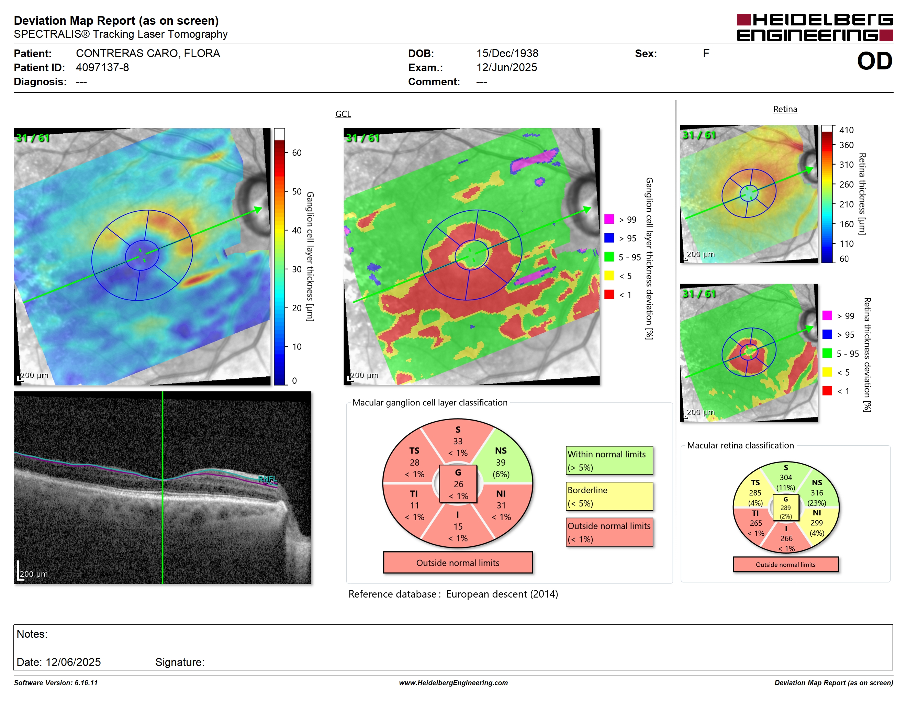
Task: Click the OCT B-scan cross-section image
Action: point(163,488)
